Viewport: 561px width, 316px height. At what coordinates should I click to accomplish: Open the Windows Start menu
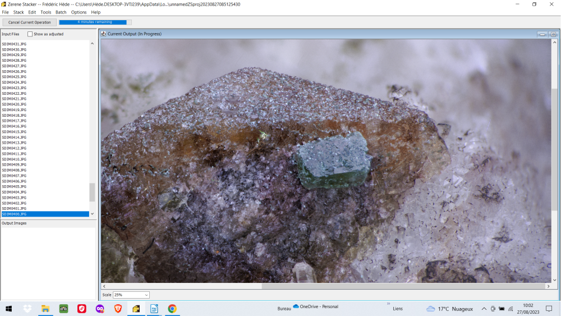click(x=8, y=309)
